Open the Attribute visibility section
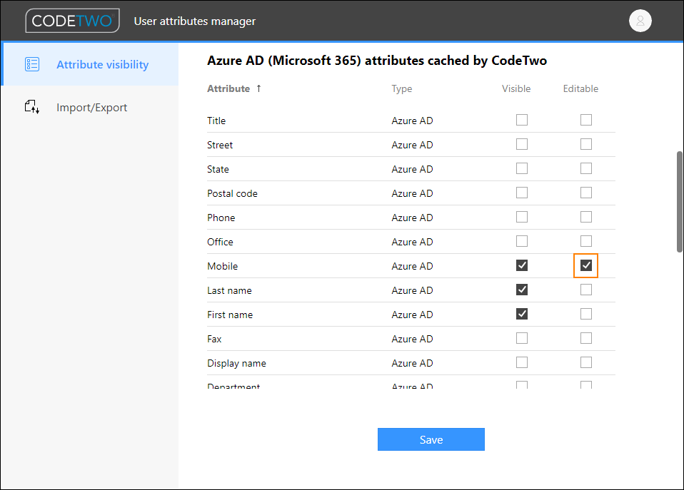 point(90,64)
